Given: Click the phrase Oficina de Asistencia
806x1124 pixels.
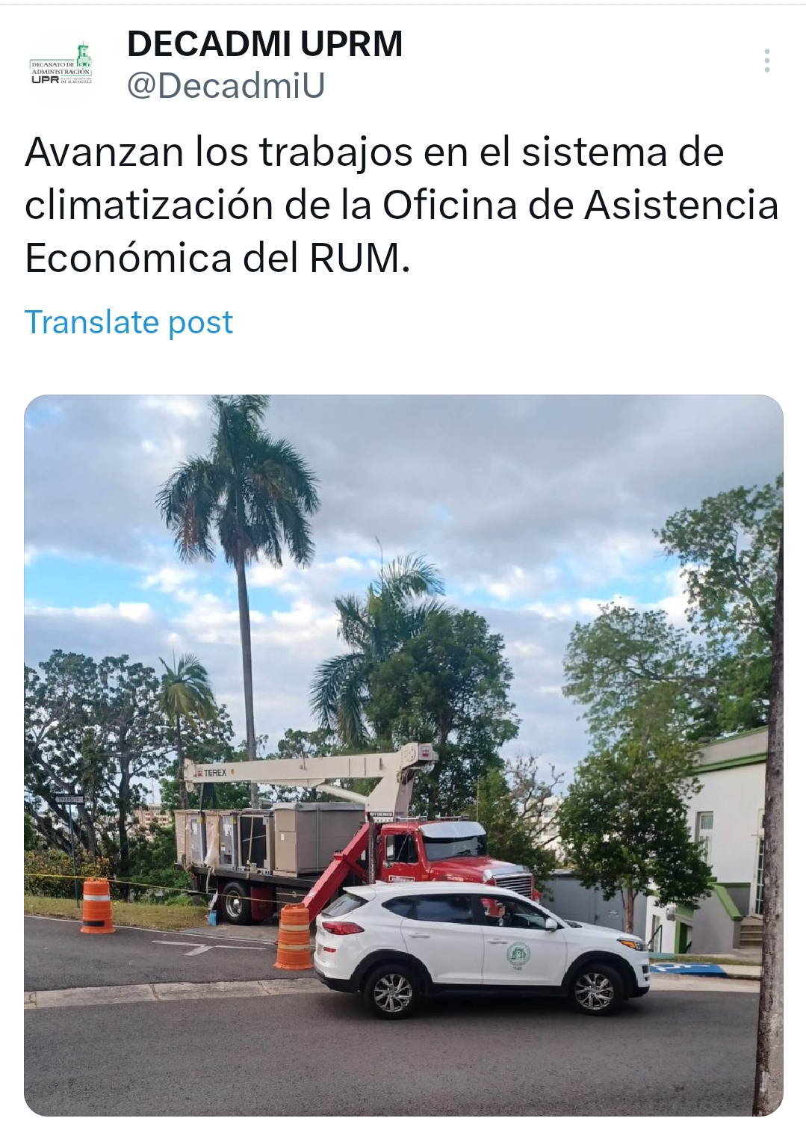Looking at the screenshot, I should coord(581,205).
